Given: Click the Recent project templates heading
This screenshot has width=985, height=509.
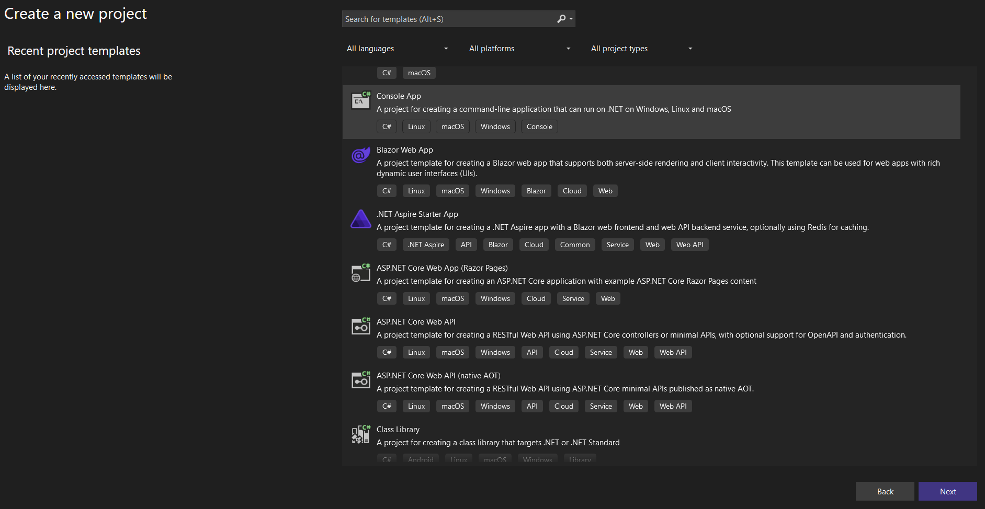Looking at the screenshot, I should [x=74, y=51].
